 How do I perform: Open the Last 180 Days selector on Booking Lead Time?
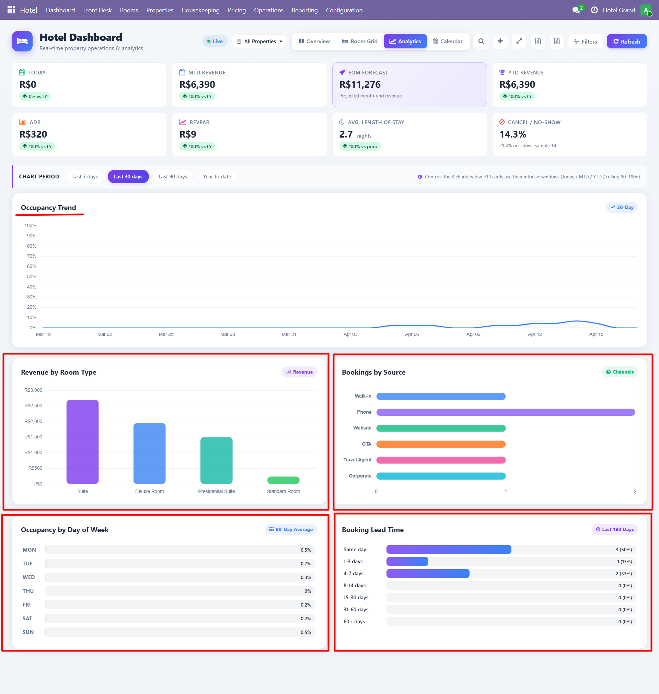[x=614, y=529]
